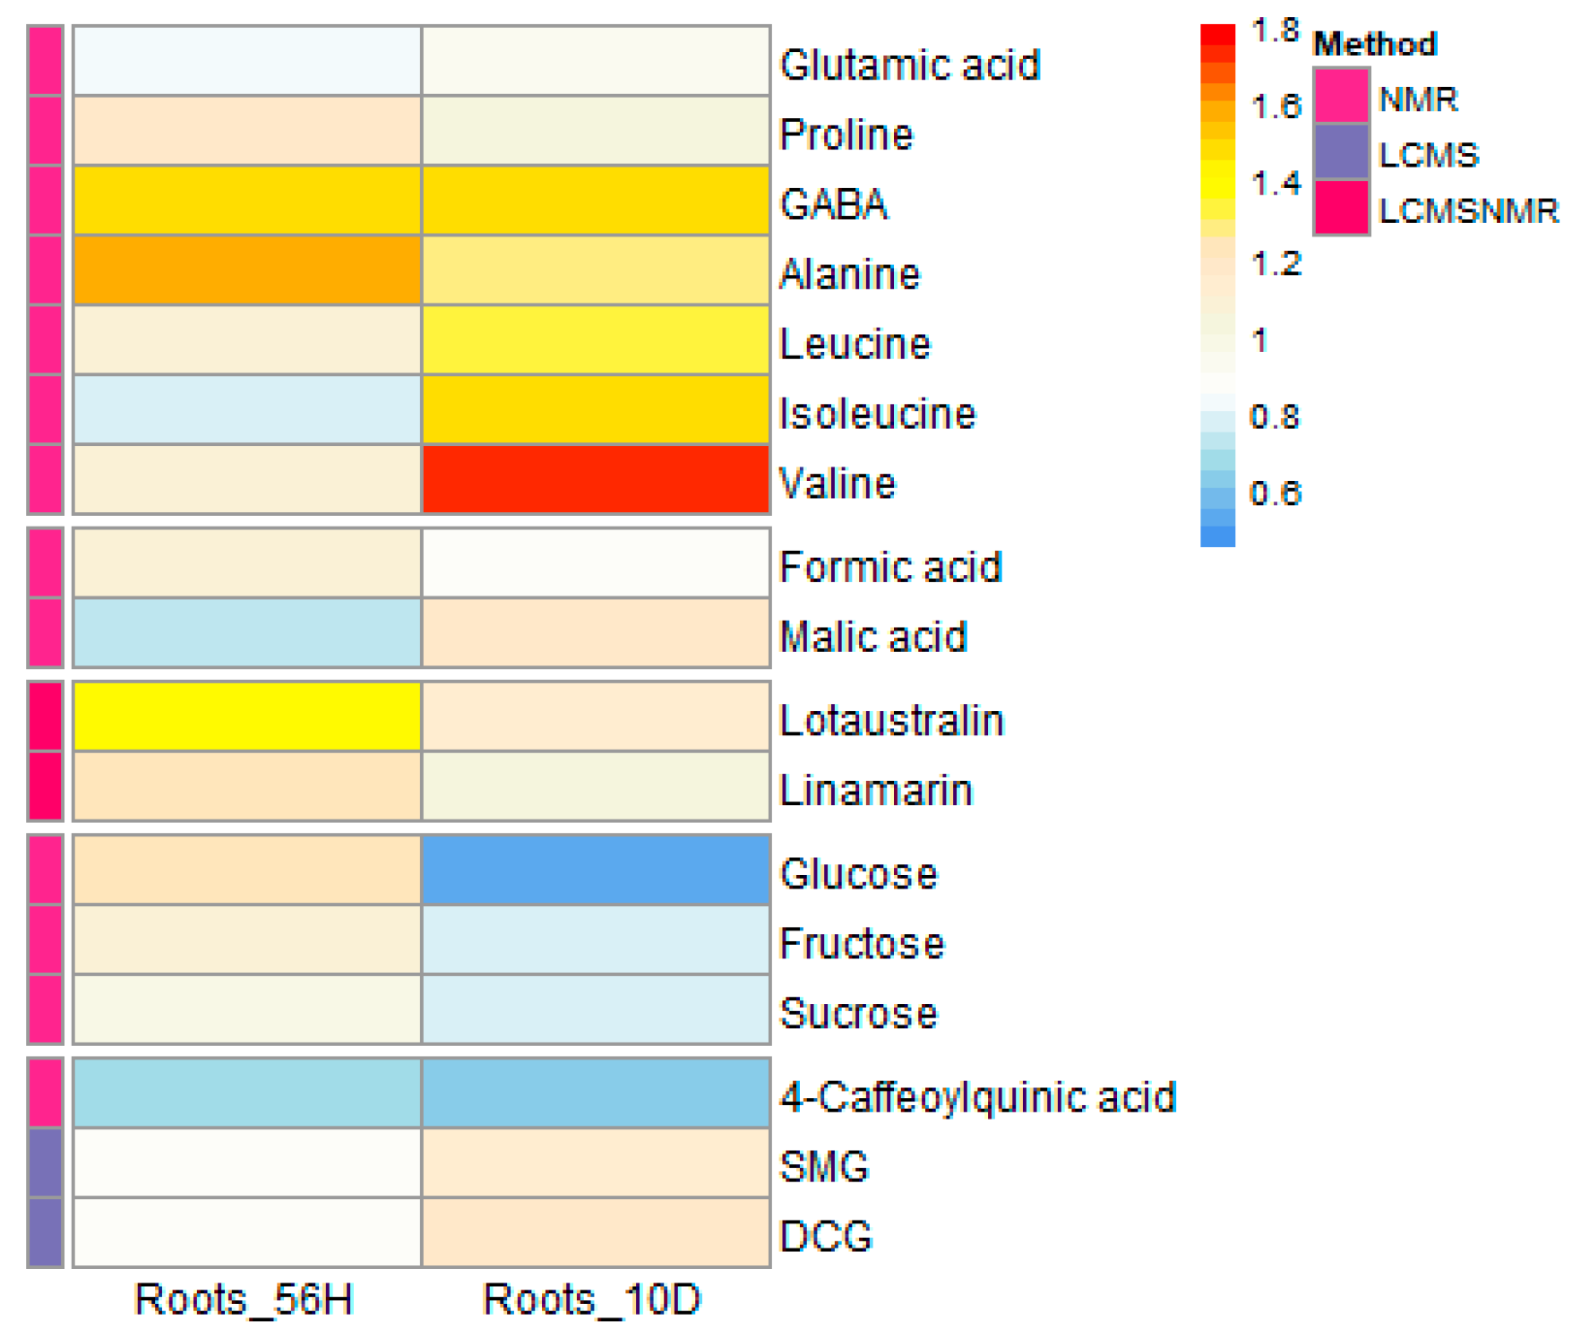Click the Isoleucine Roots_10D heatmap cell
Image resolution: width=1572 pixels, height=1338 pixels.
[x=596, y=410]
